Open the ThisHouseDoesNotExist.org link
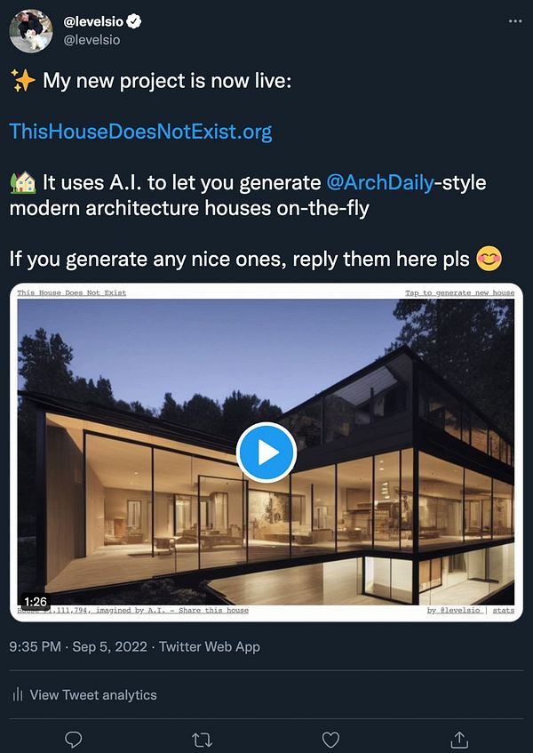The height and width of the screenshot is (753, 533). pyautogui.click(x=140, y=131)
